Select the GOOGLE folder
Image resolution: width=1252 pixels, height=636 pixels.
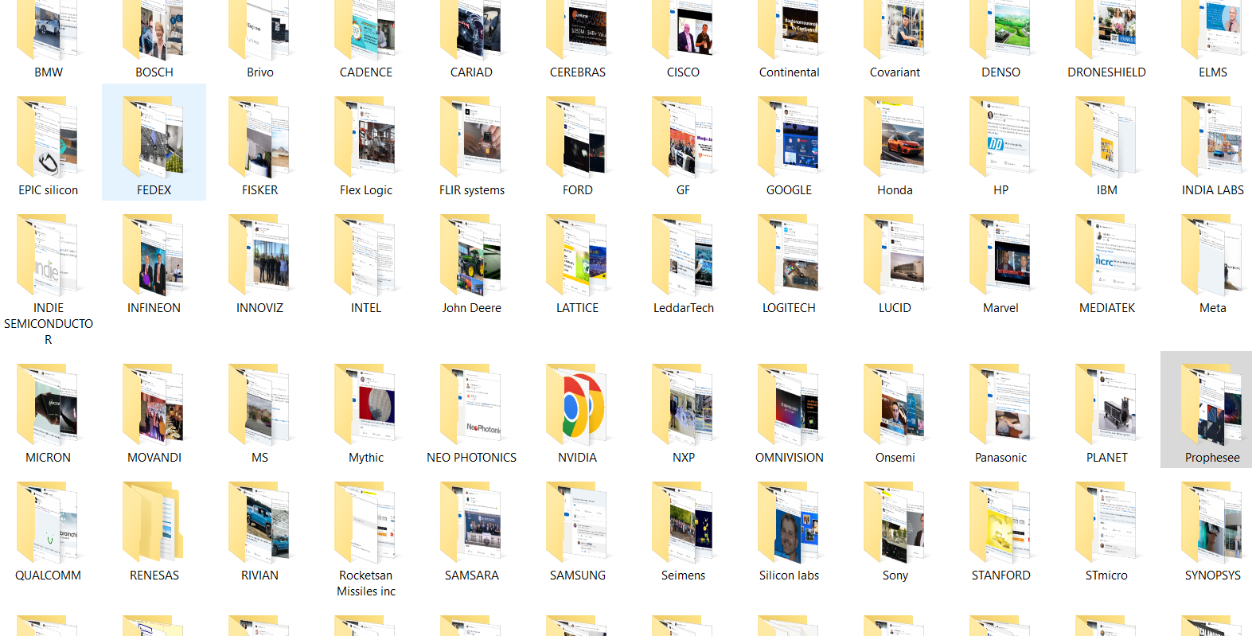789,139
